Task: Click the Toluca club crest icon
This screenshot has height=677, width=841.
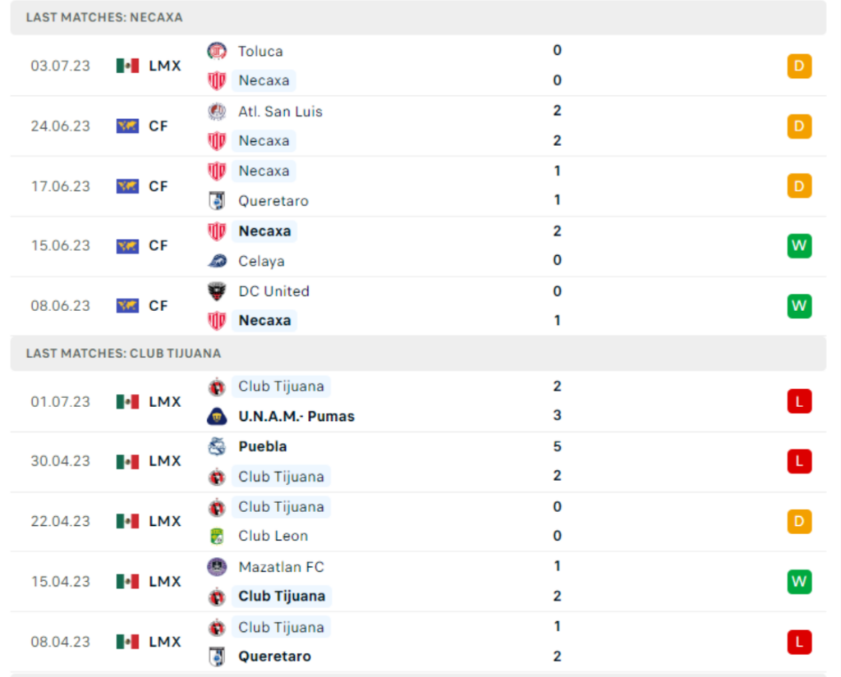Action: point(216,51)
